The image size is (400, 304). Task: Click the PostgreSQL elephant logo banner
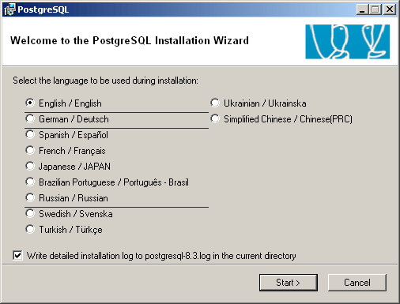tap(347, 42)
